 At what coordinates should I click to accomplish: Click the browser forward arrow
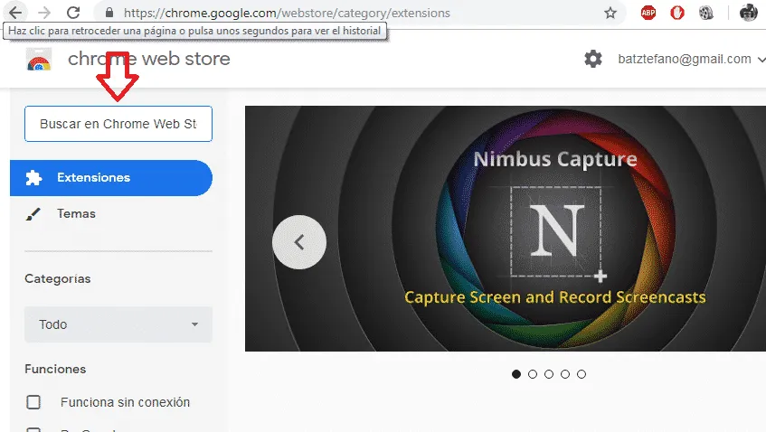[x=44, y=13]
